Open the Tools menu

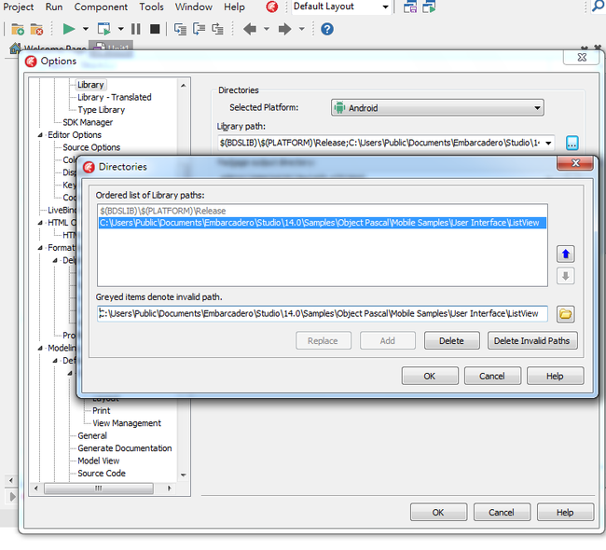(151, 7)
